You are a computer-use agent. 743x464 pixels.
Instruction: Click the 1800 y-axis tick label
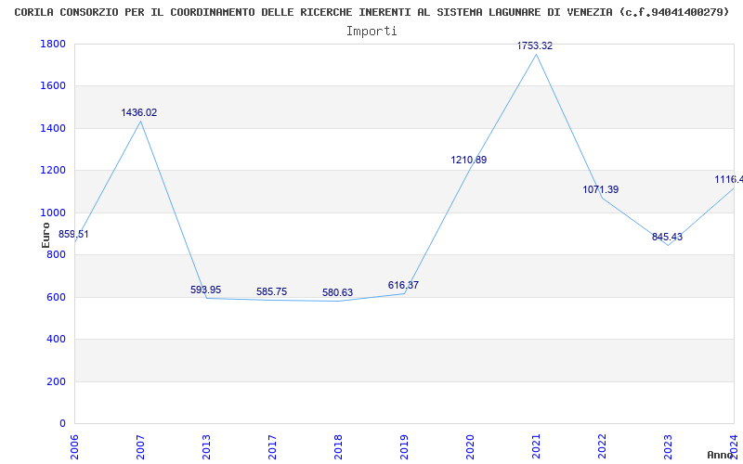pos(53,44)
